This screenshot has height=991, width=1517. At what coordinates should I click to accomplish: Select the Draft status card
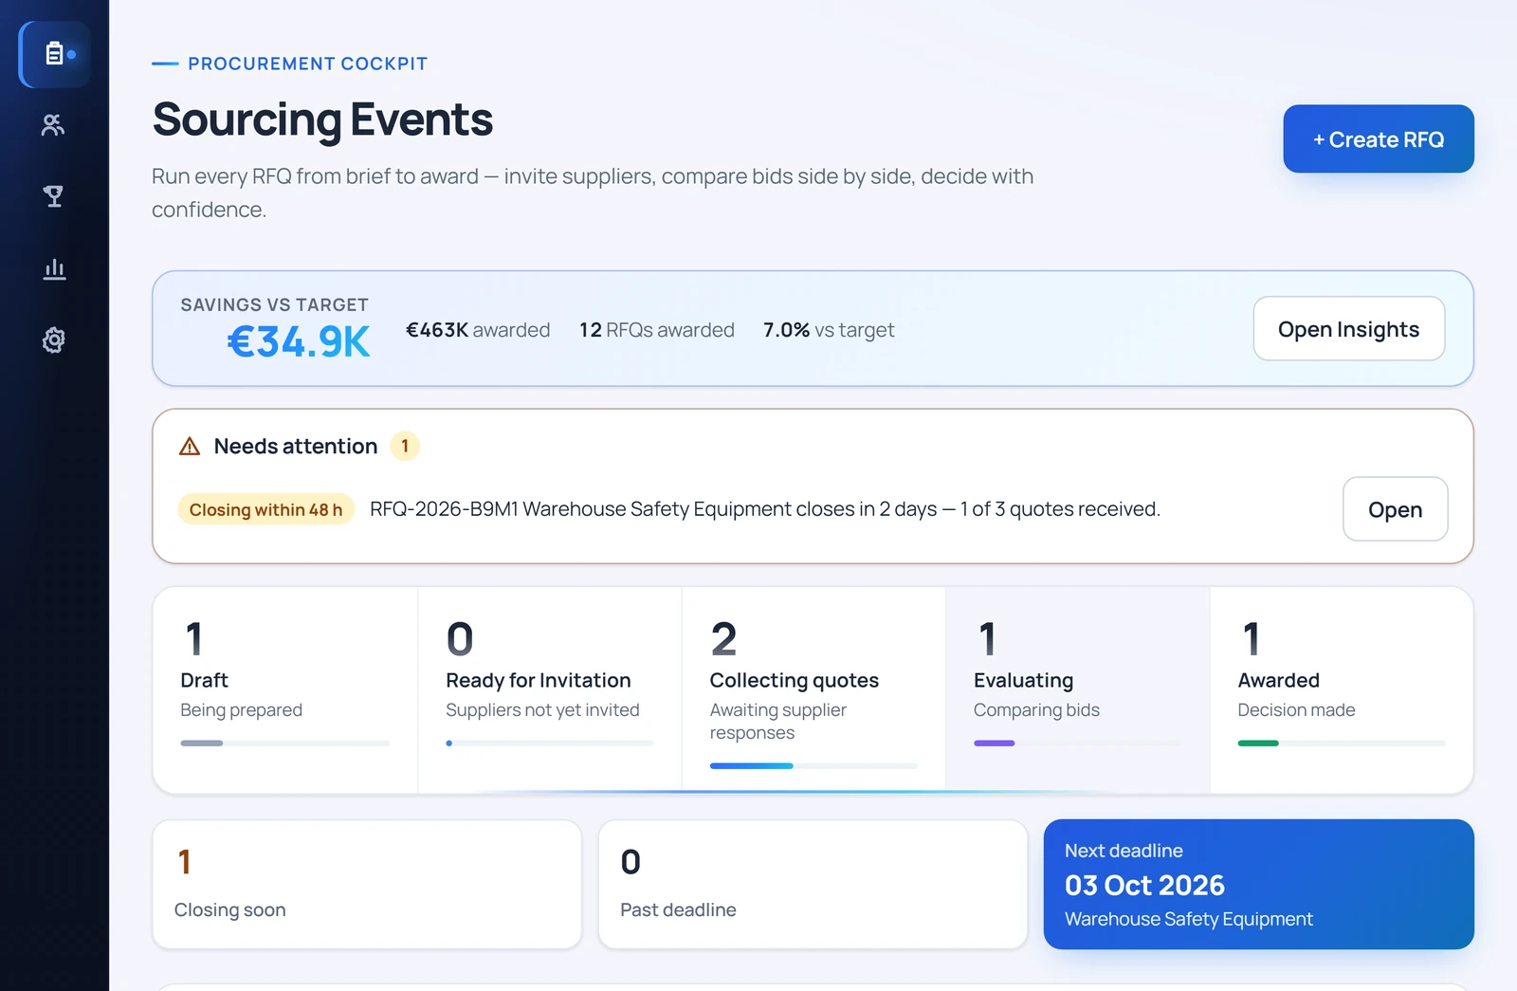[285, 689]
